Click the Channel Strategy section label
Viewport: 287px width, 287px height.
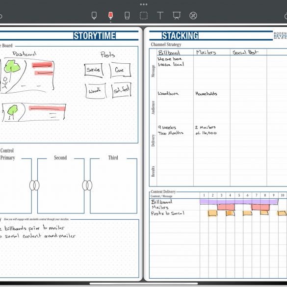point(166,45)
